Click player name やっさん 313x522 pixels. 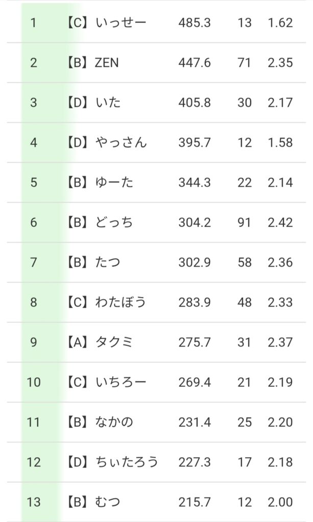(x=121, y=142)
